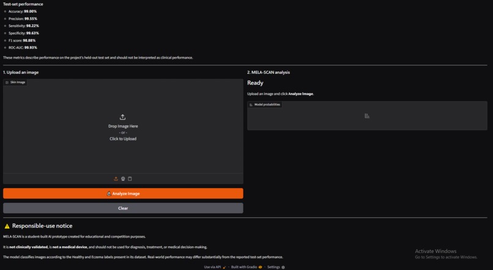Screen dimensions: 493x270
Task: Click the Model probabilities label text
Action: pos(267,104)
